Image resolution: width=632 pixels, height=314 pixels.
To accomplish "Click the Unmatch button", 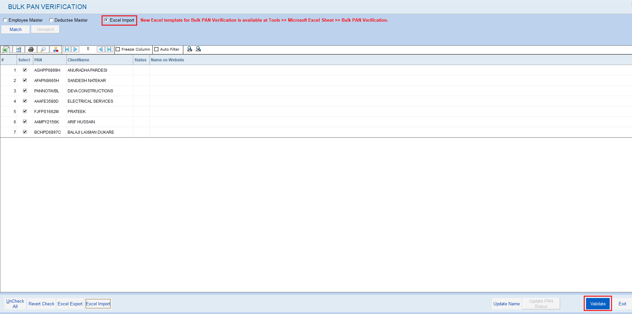I will [x=45, y=29].
